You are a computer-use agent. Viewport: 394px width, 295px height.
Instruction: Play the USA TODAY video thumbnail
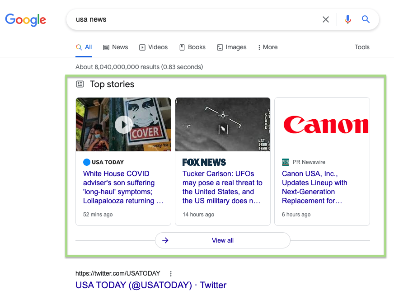click(x=123, y=124)
